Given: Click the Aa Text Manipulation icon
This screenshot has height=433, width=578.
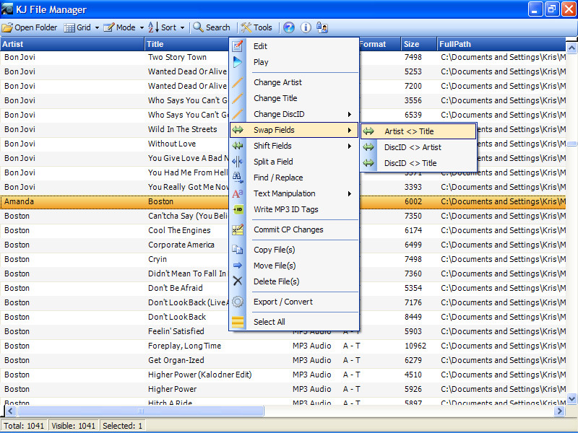Looking at the screenshot, I should coord(238,193).
